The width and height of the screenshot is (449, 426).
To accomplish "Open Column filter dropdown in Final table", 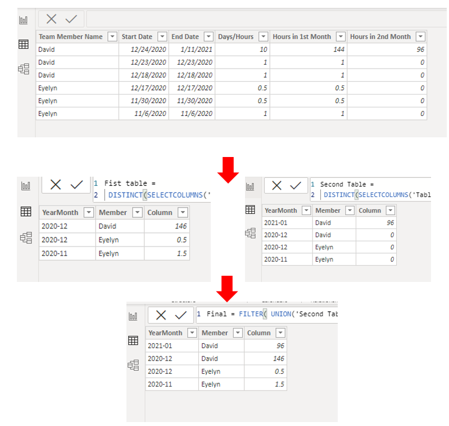I will 280,333.
